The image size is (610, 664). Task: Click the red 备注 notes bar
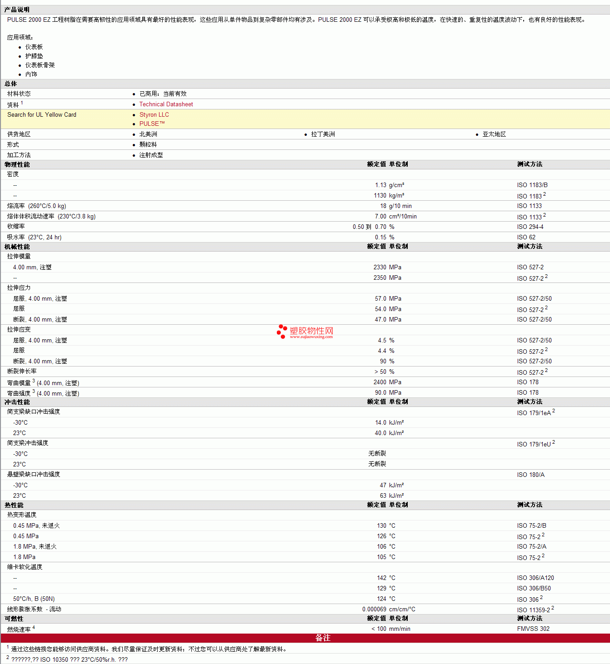305,638
